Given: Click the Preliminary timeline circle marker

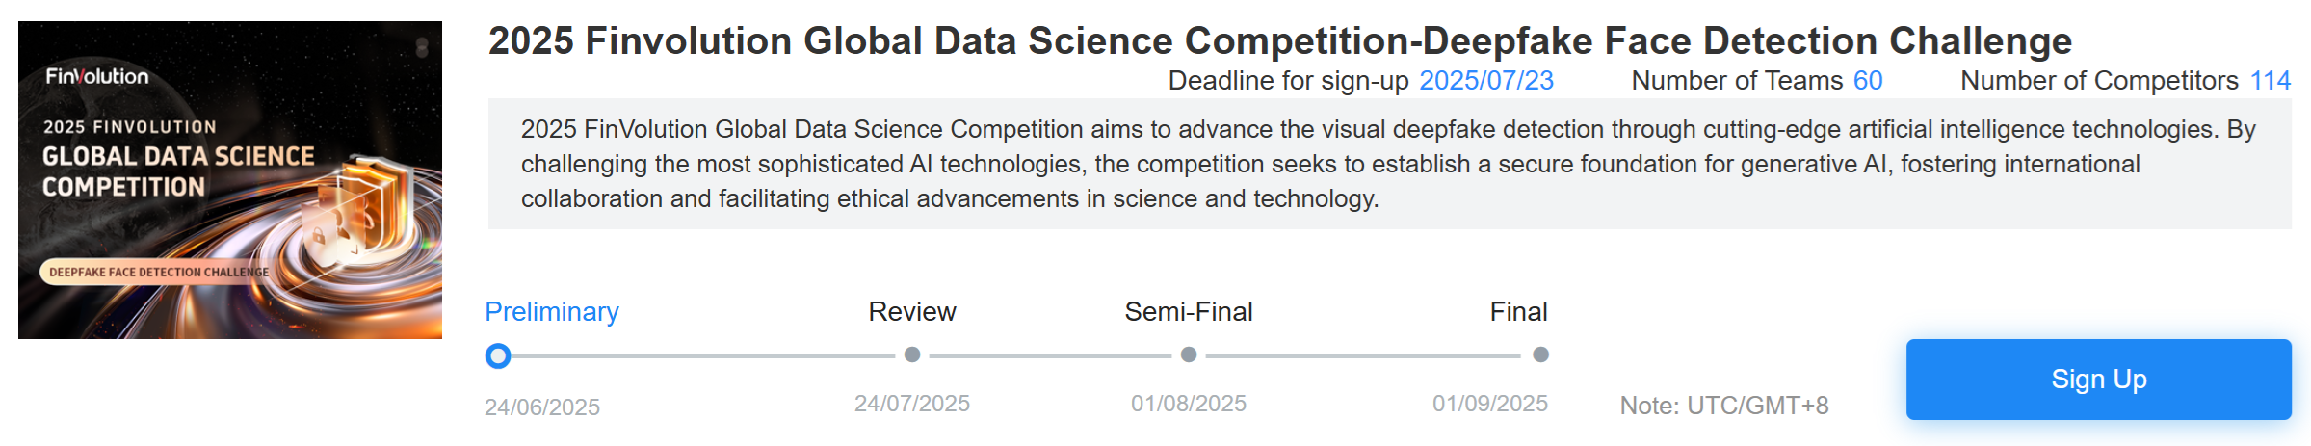Looking at the screenshot, I should [498, 356].
